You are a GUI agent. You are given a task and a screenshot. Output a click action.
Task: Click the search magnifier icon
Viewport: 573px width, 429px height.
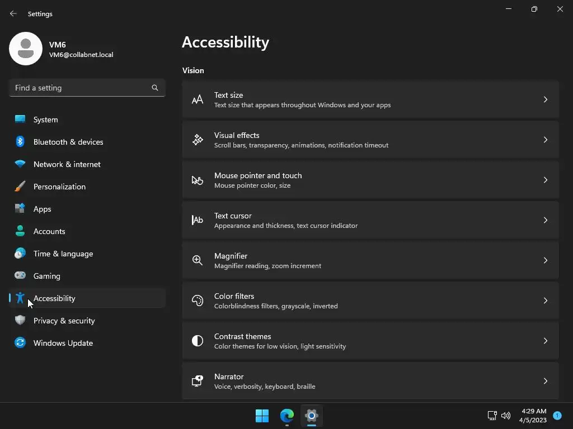pos(155,88)
